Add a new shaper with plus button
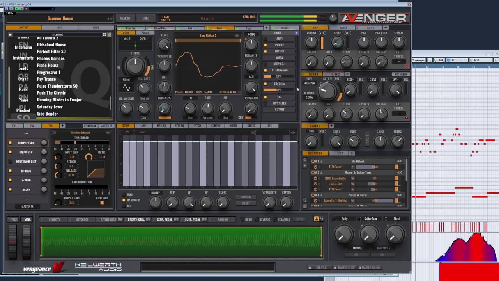 331,126
